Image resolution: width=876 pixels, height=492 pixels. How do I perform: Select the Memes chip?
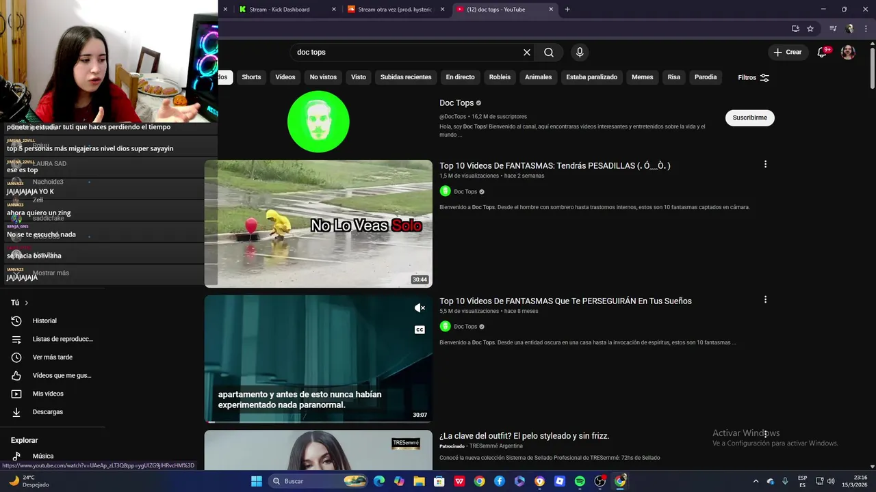(642, 77)
